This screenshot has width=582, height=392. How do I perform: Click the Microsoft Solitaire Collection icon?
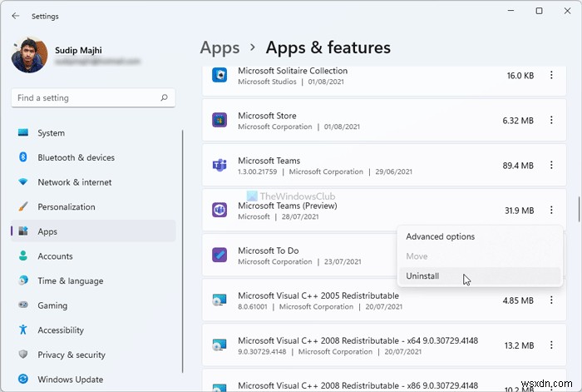point(219,76)
